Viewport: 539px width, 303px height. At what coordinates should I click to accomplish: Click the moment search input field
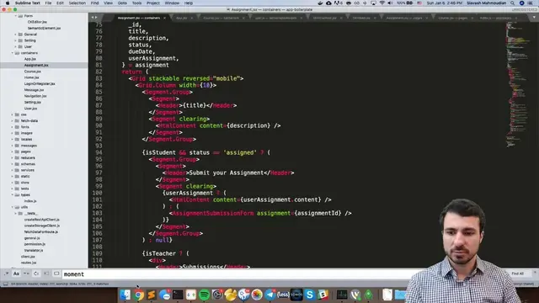pyautogui.click(x=237, y=274)
